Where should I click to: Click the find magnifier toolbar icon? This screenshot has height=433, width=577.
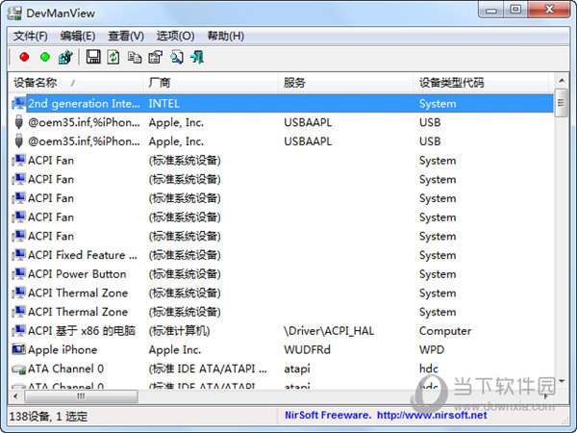[x=177, y=57]
